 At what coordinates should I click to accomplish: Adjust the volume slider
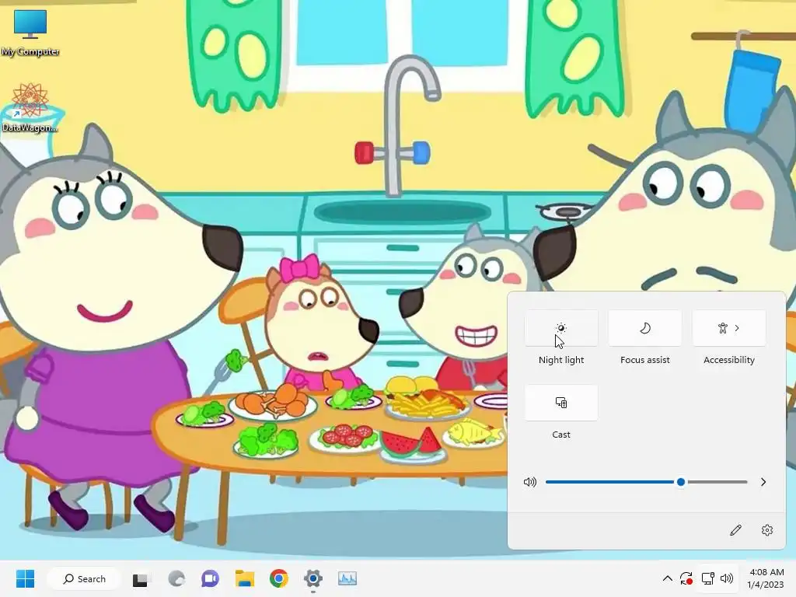(646, 482)
